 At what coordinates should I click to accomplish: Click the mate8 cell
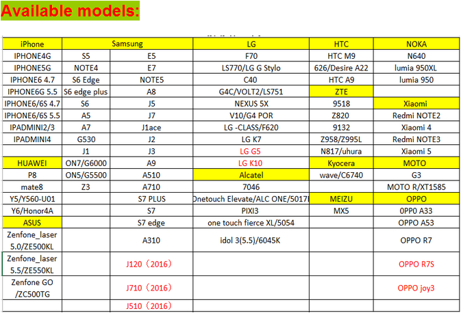click(32, 187)
